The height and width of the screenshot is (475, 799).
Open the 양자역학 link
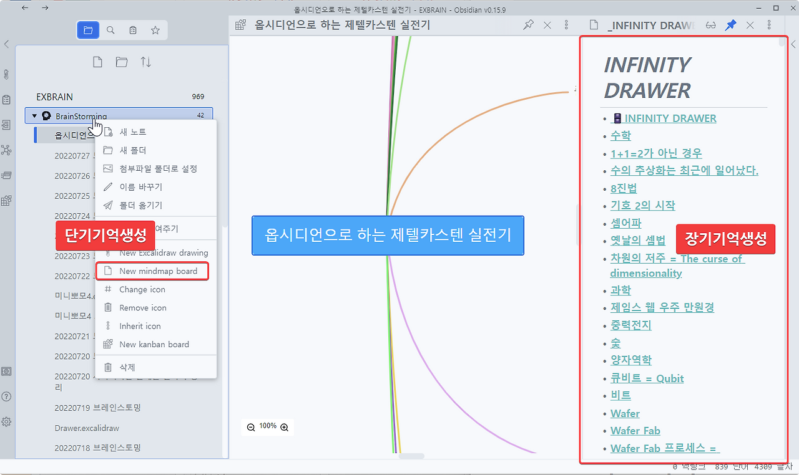click(631, 360)
